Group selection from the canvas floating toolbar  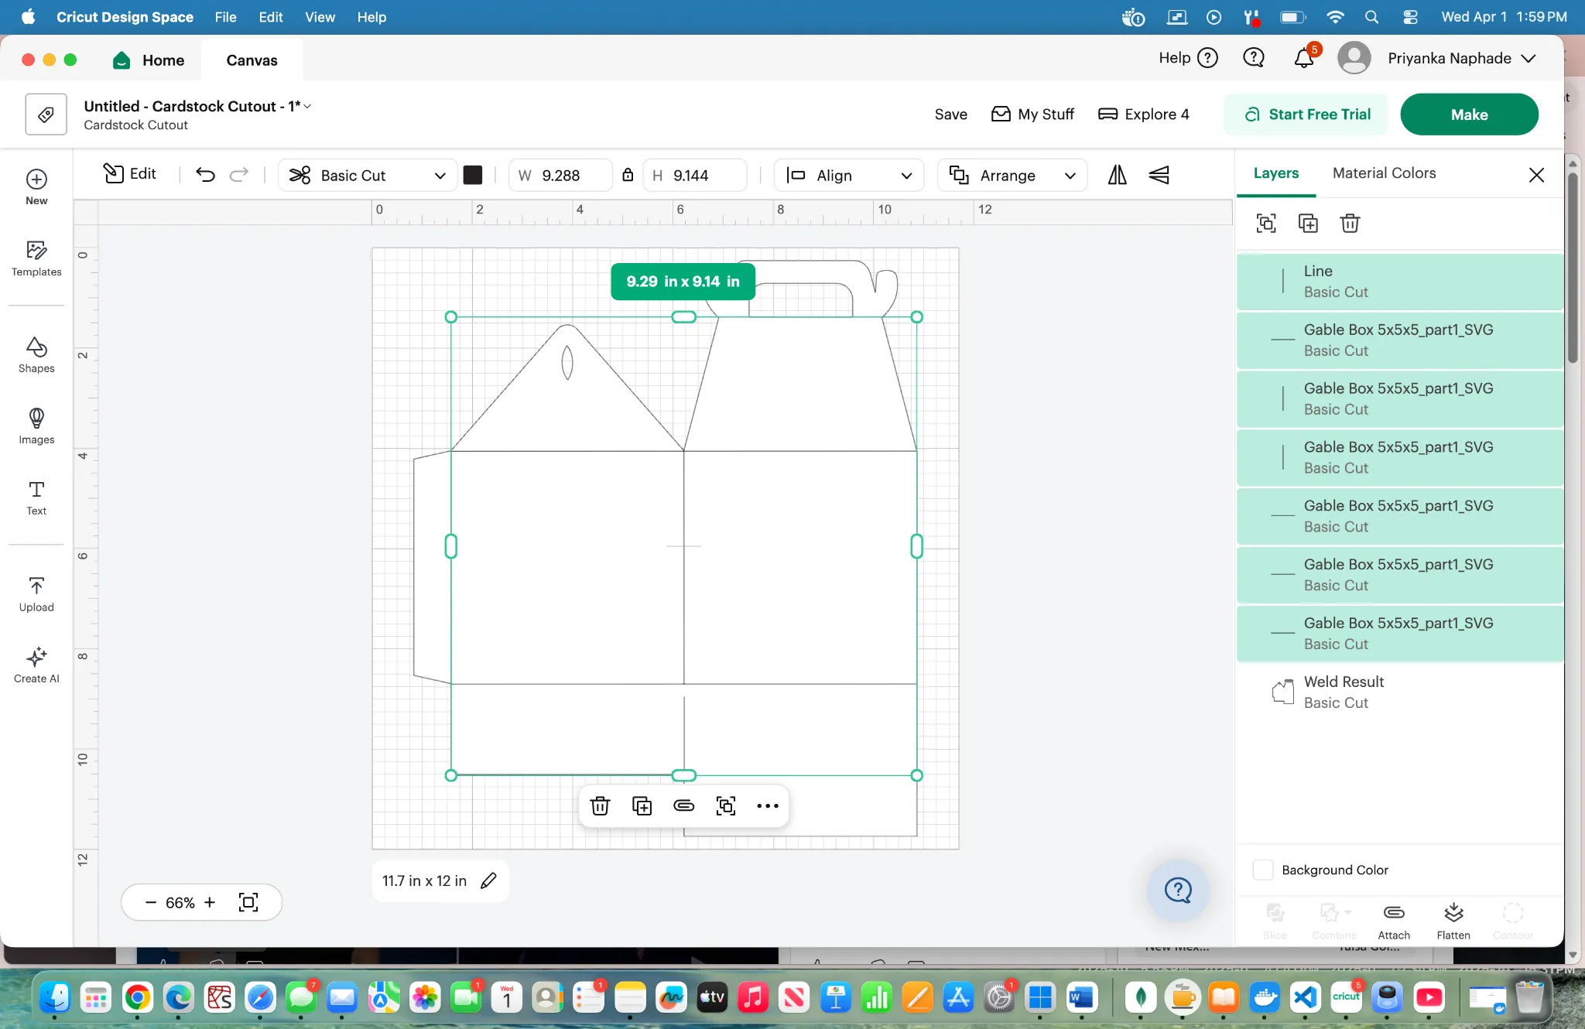pos(726,806)
